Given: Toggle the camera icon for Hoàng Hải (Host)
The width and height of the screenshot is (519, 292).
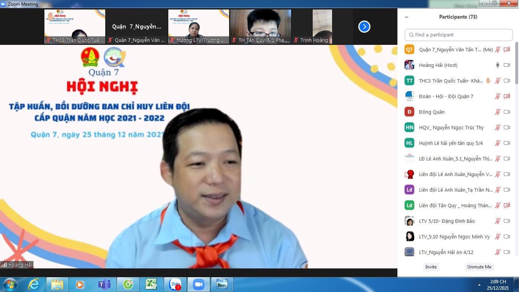Looking at the screenshot, I should [x=507, y=65].
